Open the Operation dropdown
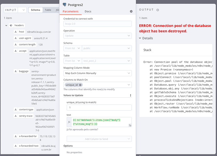Screen dimensions: 217x156 pos(97,36)
